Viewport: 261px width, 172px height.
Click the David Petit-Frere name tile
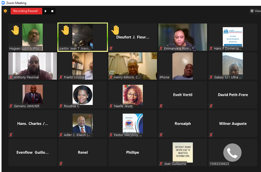[233, 95]
